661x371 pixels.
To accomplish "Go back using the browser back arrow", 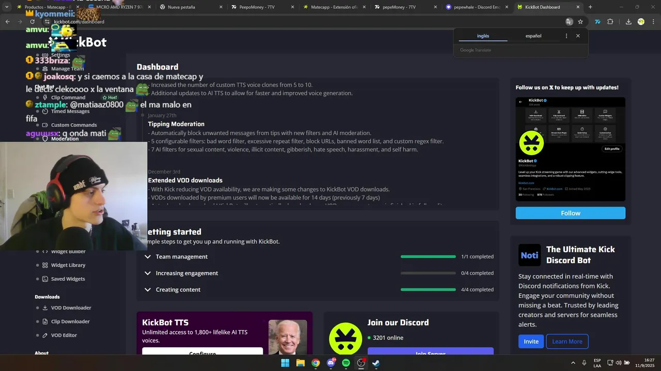I will pyautogui.click(x=7, y=22).
